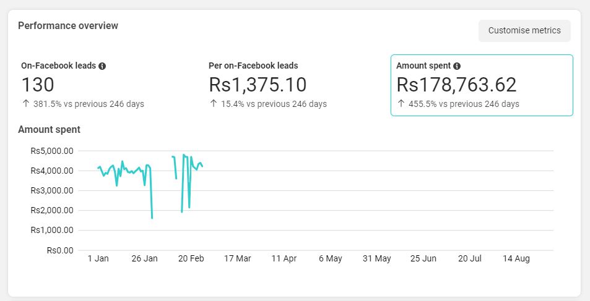Click the Performance overview heading
The width and height of the screenshot is (590, 301).
pyautogui.click(x=68, y=26)
